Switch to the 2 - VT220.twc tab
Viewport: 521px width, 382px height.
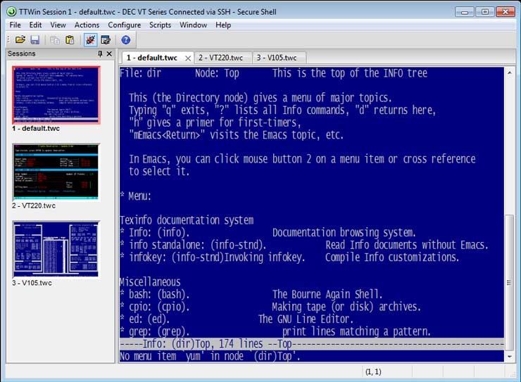(x=220, y=58)
